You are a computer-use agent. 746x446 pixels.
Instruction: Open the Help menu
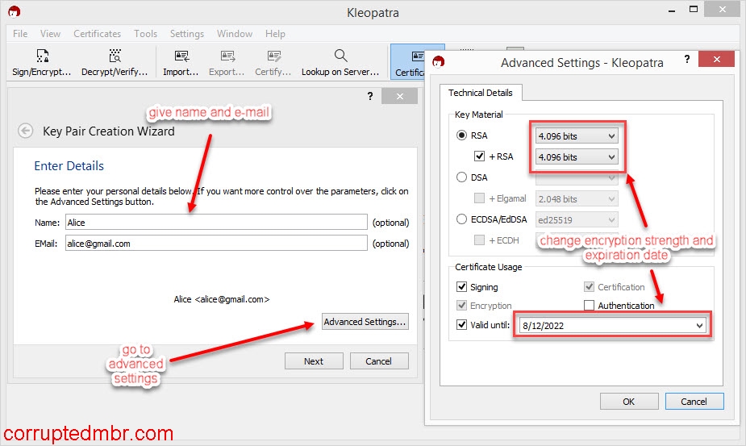pyautogui.click(x=275, y=34)
